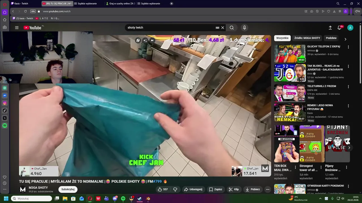Open YouTube notifications bell
This screenshot has height=203, width=362.
click(x=339, y=28)
